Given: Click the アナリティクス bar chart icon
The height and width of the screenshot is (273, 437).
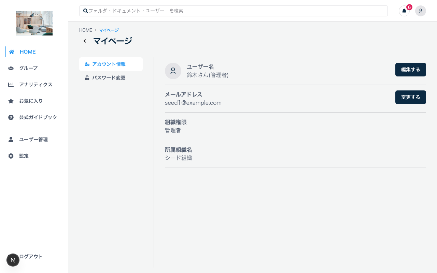Looking at the screenshot, I should tap(11, 85).
